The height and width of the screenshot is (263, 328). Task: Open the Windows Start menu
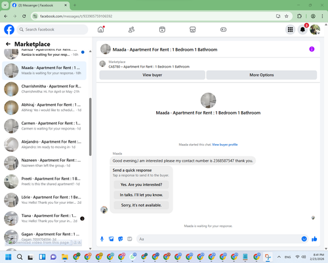pos(9,257)
